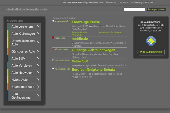This screenshot has width=170, height=113.
Task: Open the green mobile.de ad headline
Action: tap(80, 39)
